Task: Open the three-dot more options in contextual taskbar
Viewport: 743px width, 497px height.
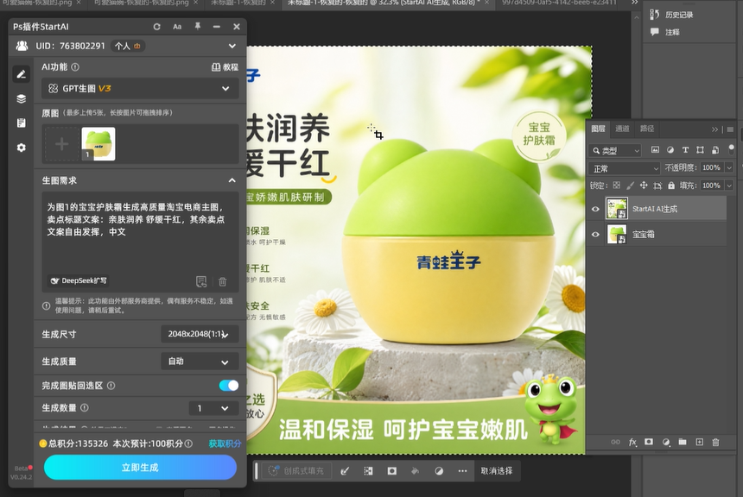Action: (462, 471)
